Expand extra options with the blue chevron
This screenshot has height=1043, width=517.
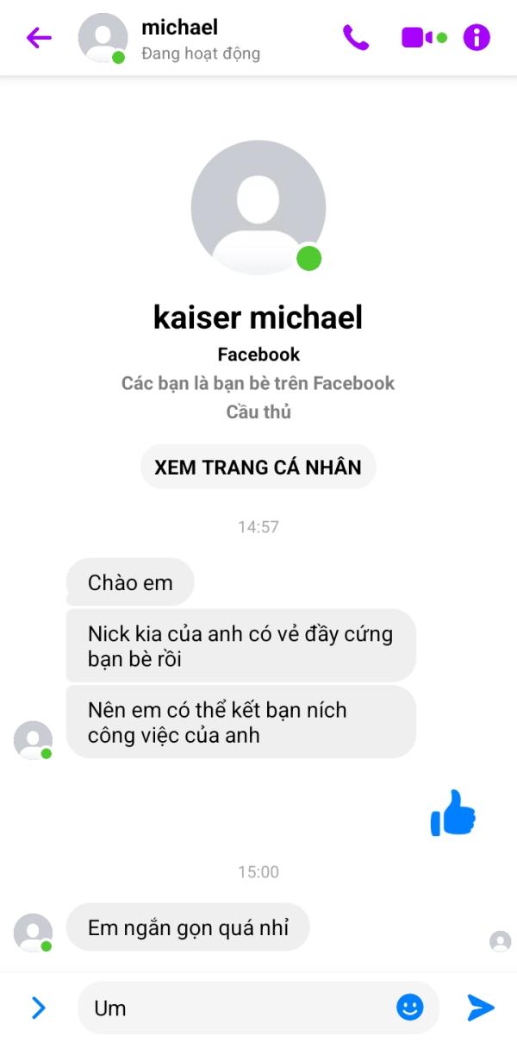[38, 1007]
